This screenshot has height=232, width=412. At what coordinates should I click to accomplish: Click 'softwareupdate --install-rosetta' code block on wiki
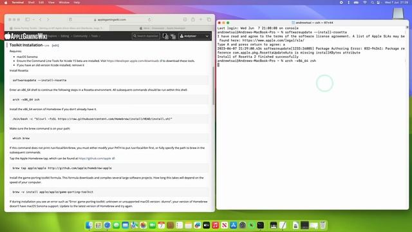click(x=109, y=80)
